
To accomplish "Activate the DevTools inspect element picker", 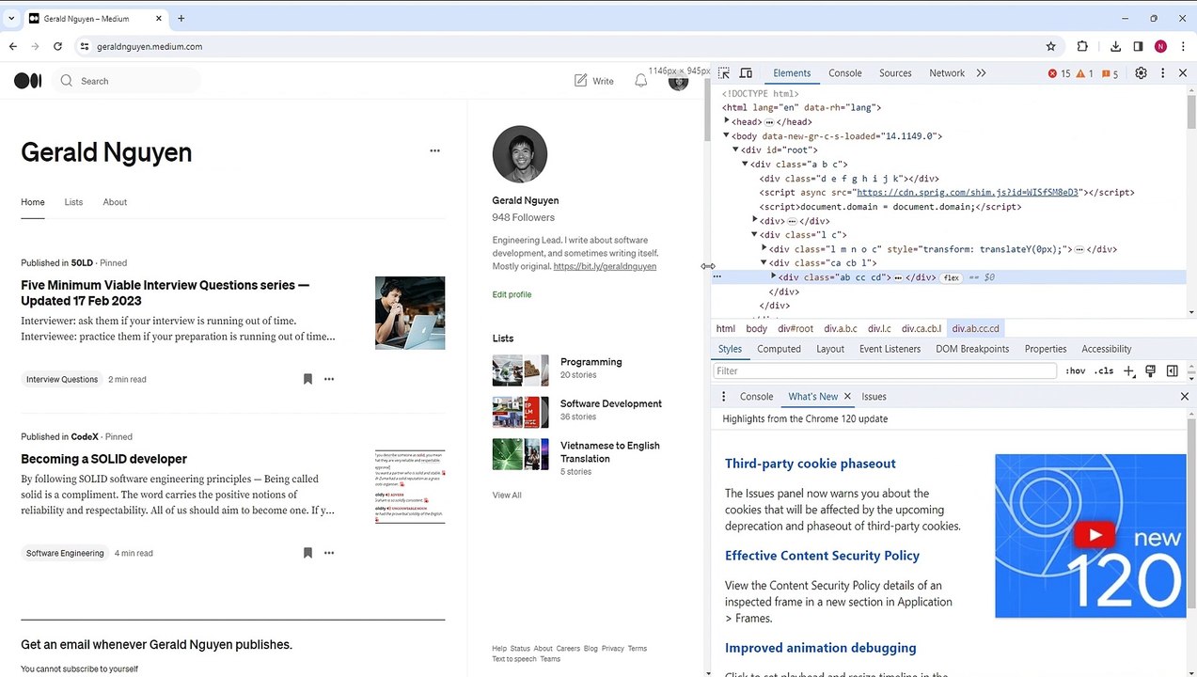I will click(724, 73).
